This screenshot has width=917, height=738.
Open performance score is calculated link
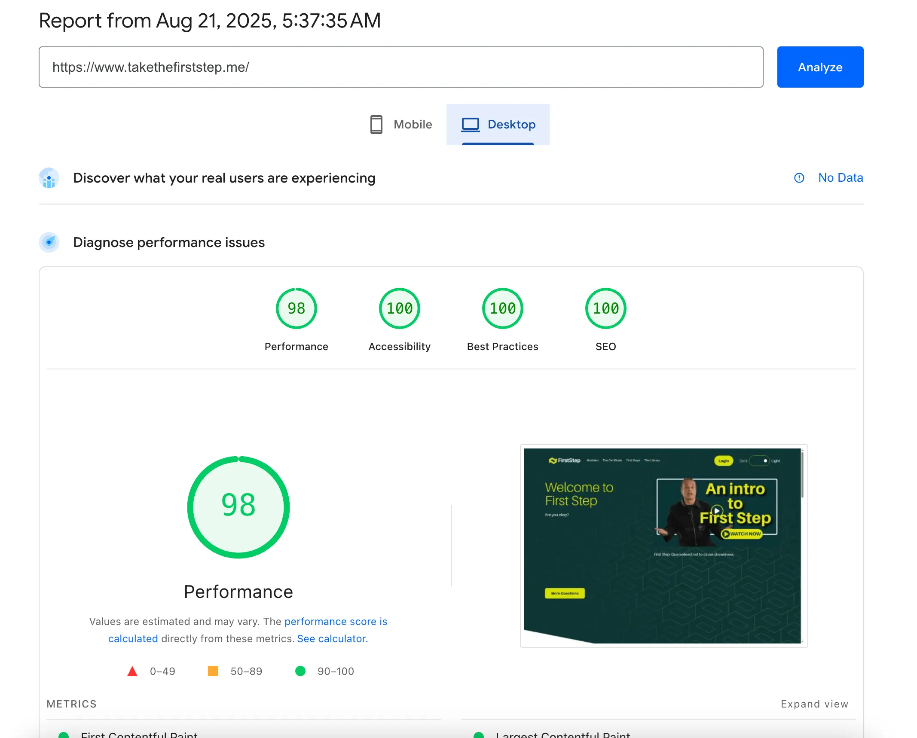[335, 622]
